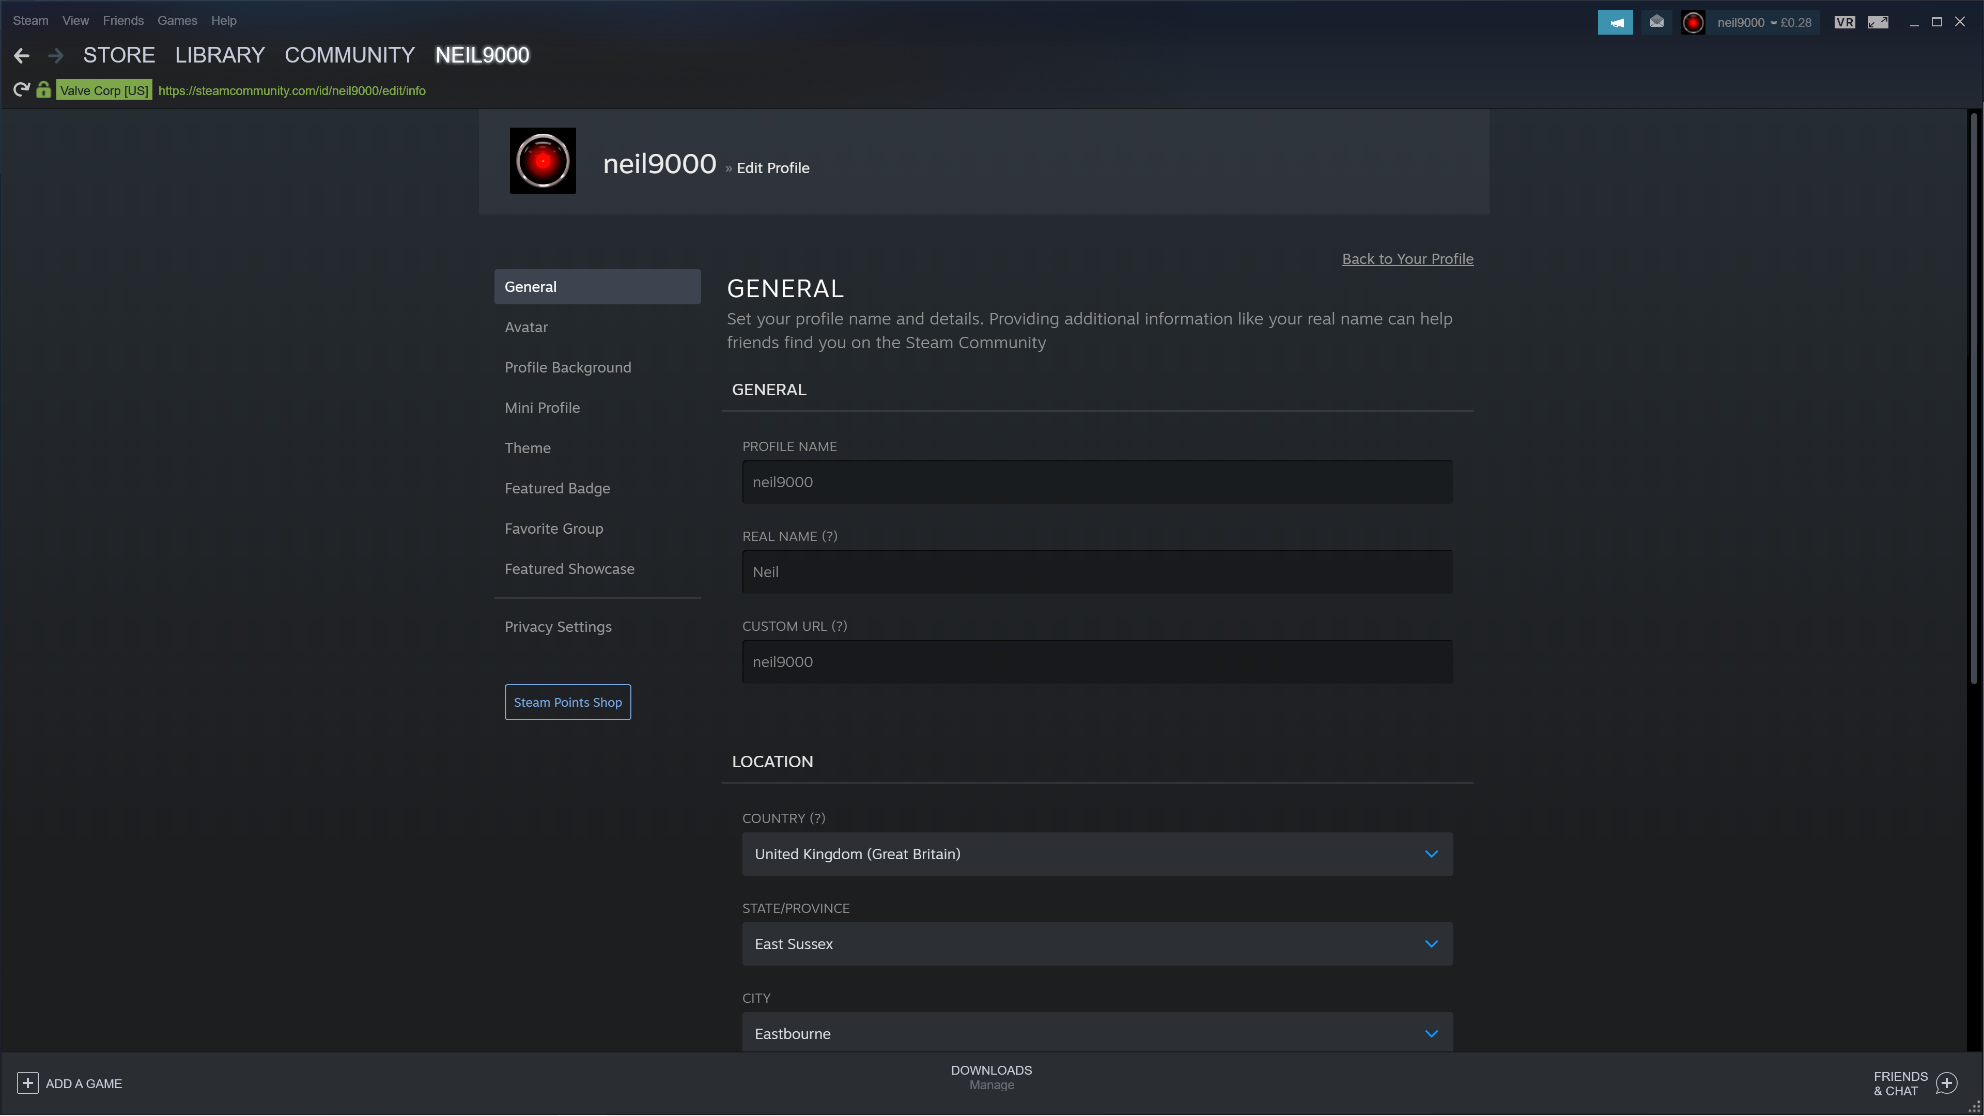Click the window resize grip icon

tap(1975, 1107)
